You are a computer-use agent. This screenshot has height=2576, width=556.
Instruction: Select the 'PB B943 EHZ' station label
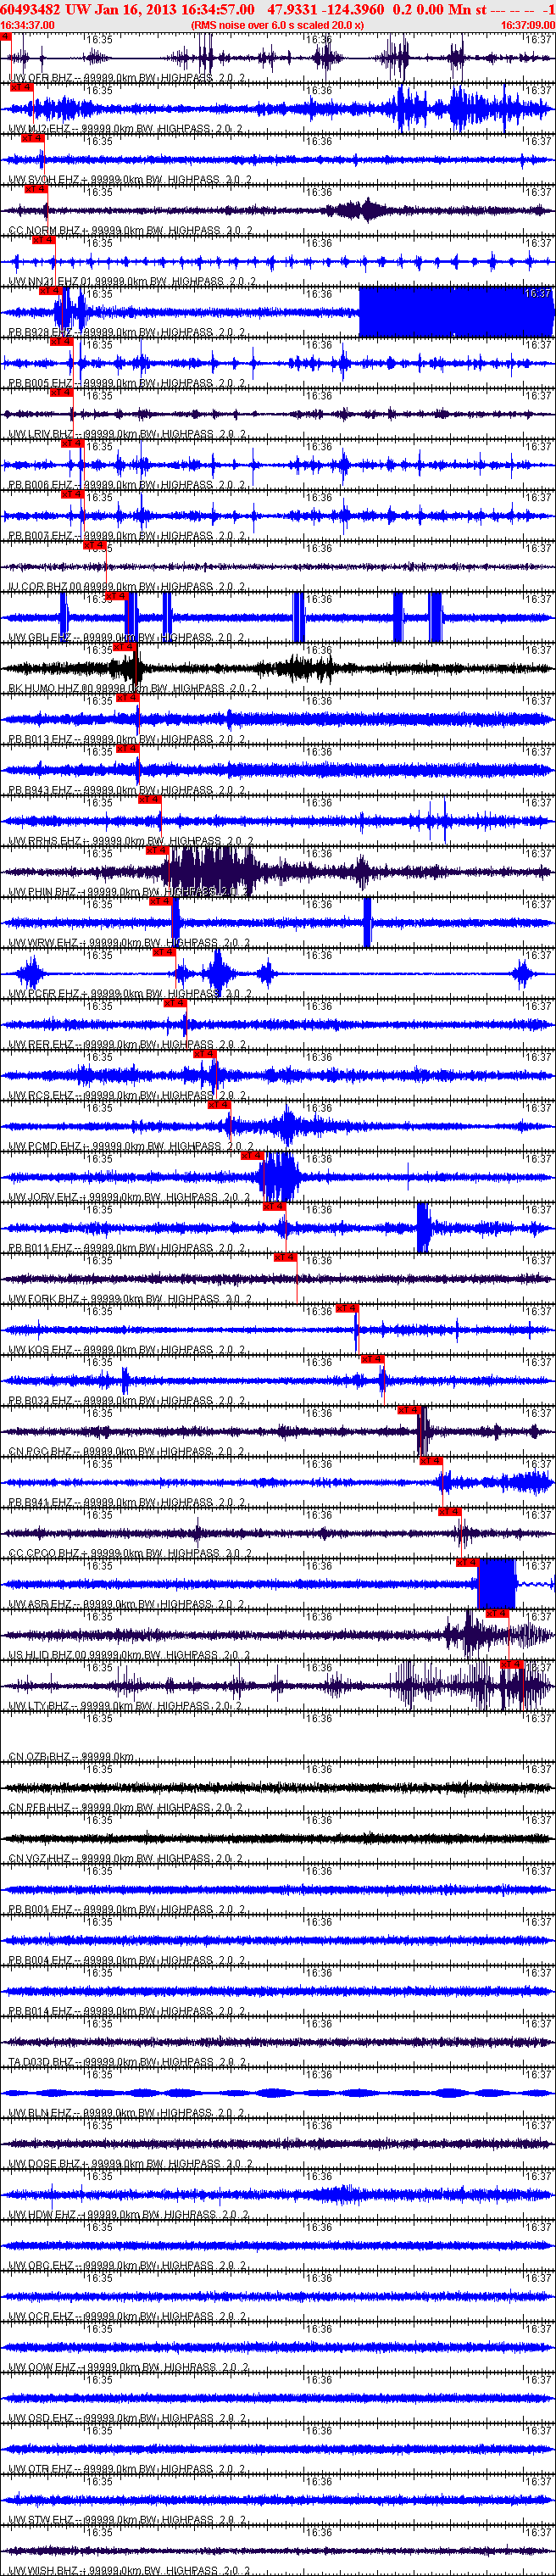[40, 790]
